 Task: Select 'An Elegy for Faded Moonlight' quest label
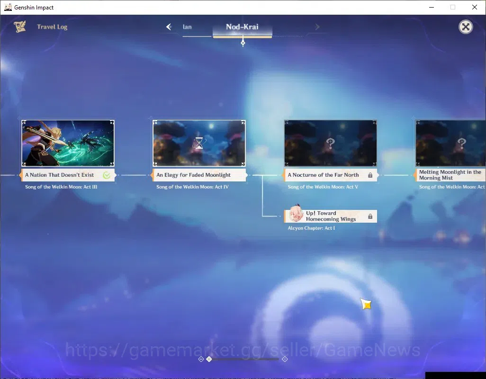coord(199,175)
